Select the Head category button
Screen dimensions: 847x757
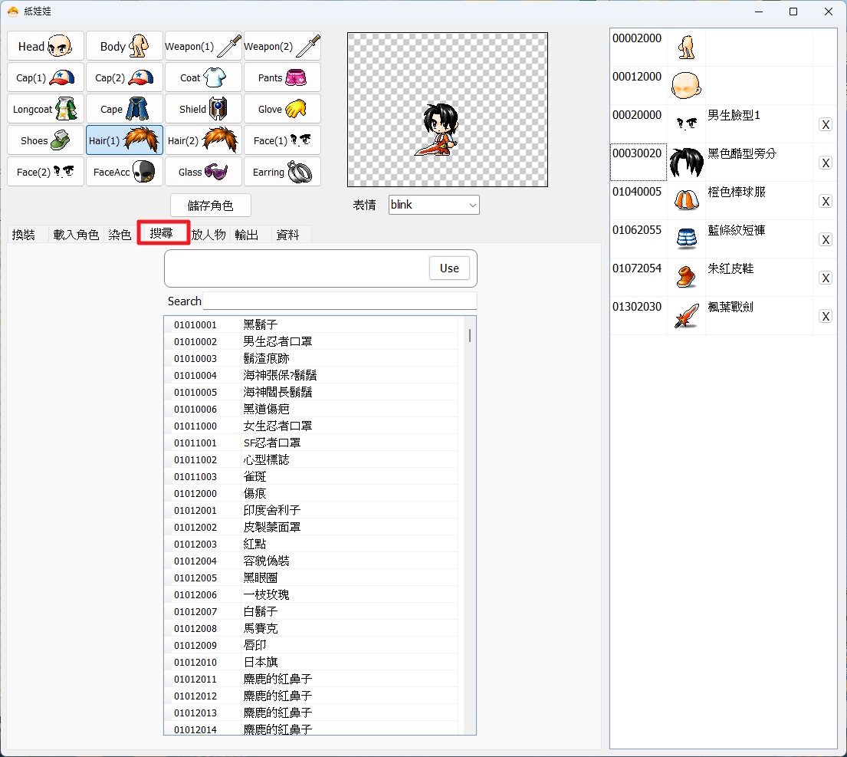45,47
